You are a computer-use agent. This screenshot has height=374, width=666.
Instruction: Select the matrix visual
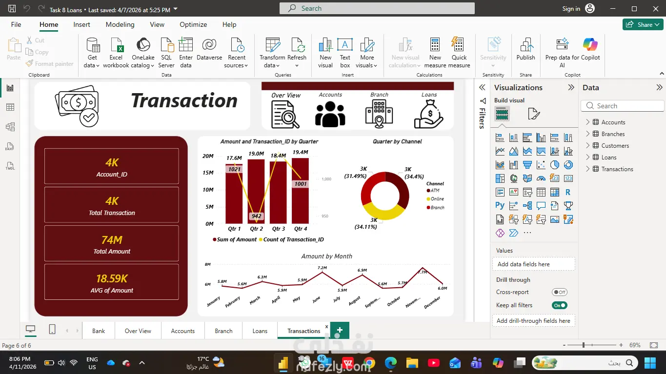tap(554, 192)
